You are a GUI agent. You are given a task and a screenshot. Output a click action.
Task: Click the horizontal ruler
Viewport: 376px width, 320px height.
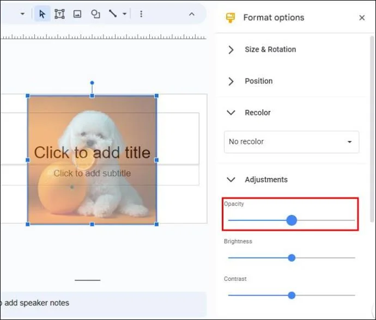click(x=103, y=36)
